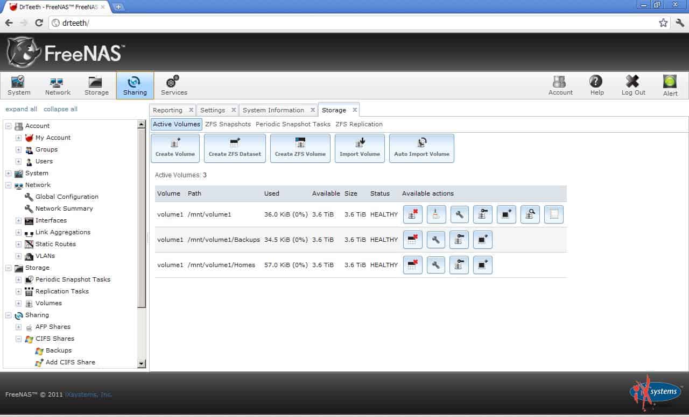Check the green Alert indicator
This screenshot has width=689, height=417.
(x=670, y=85)
